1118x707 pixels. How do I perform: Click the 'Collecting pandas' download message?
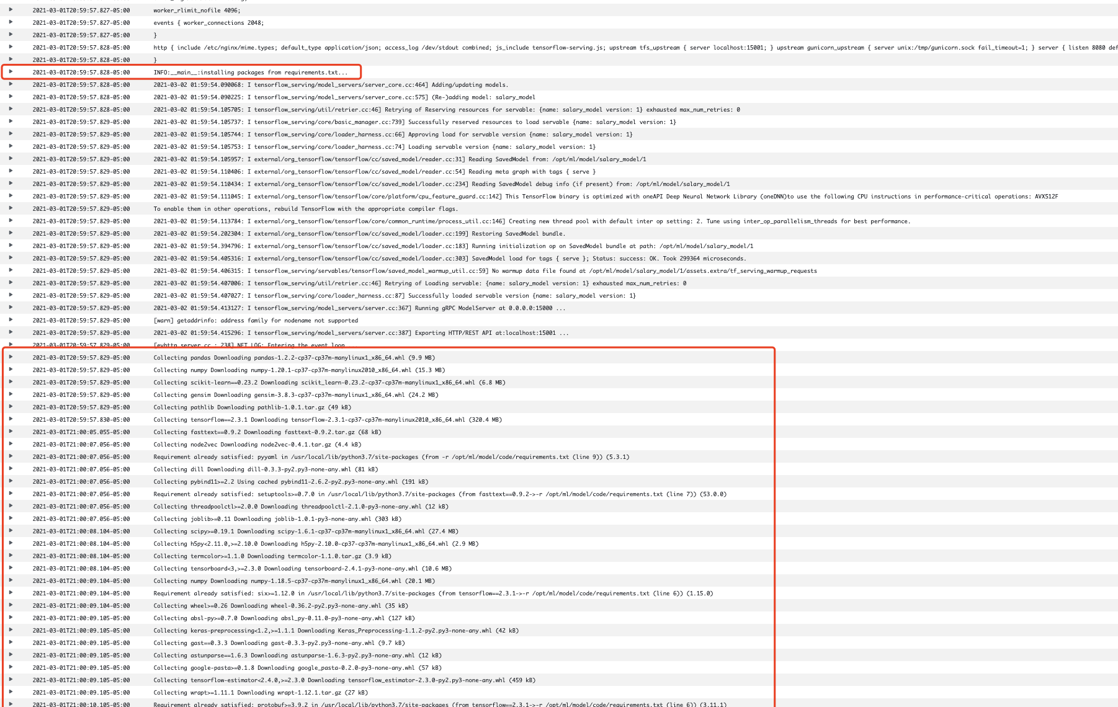click(294, 358)
